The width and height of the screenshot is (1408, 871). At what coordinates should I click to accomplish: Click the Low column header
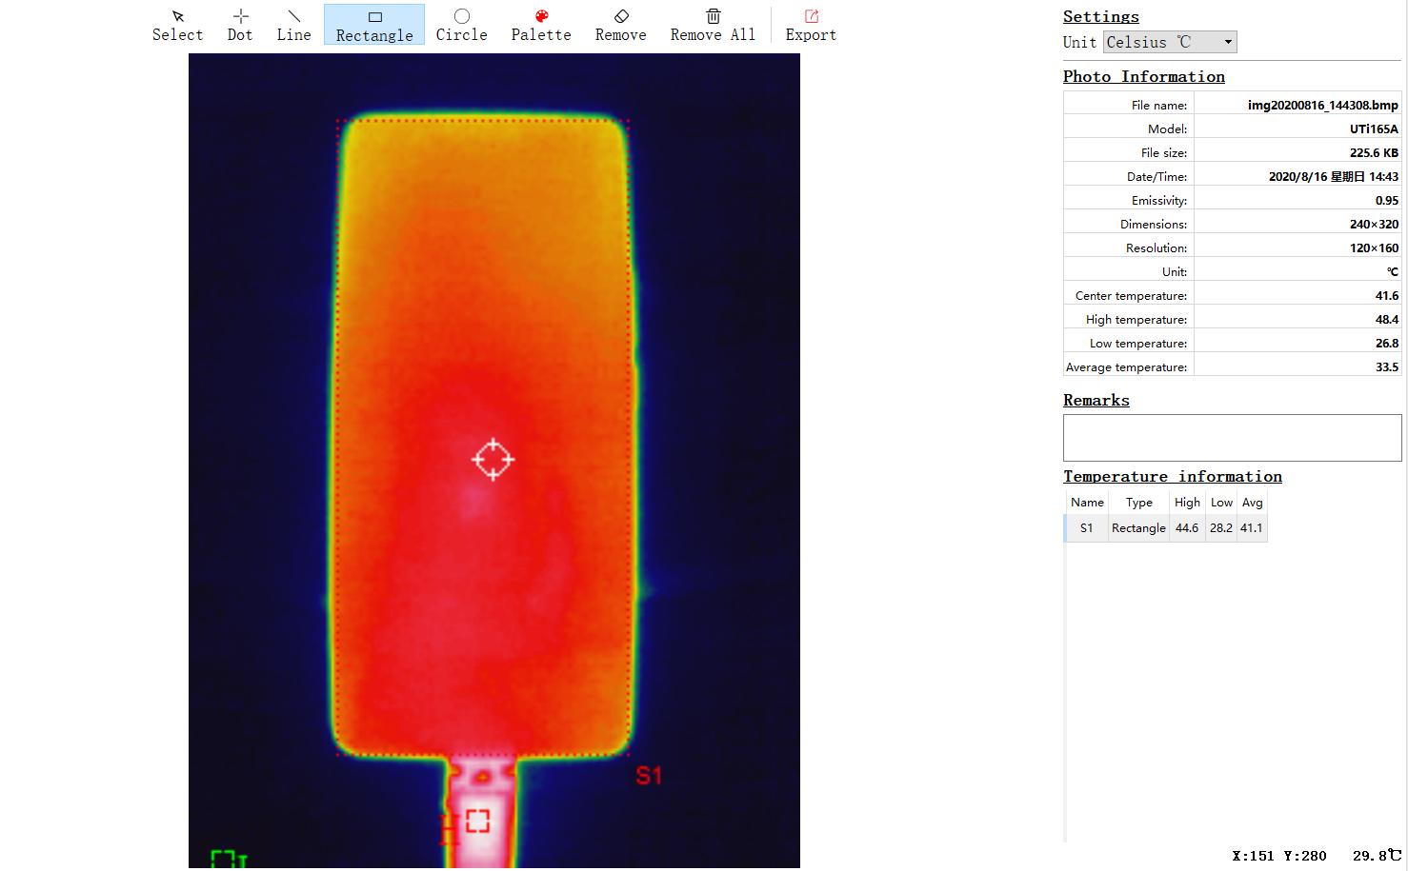[1221, 503]
